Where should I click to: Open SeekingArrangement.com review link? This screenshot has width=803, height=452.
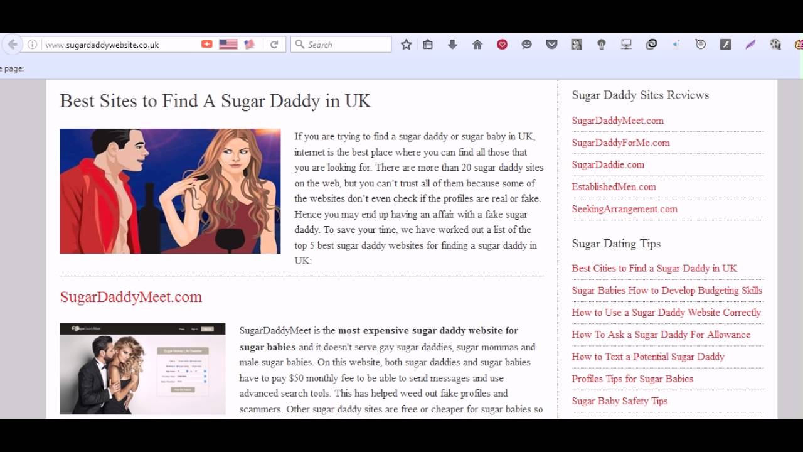(624, 209)
